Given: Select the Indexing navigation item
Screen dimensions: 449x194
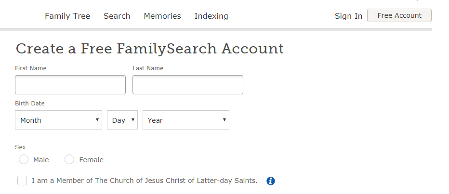Looking at the screenshot, I should [x=211, y=16].
